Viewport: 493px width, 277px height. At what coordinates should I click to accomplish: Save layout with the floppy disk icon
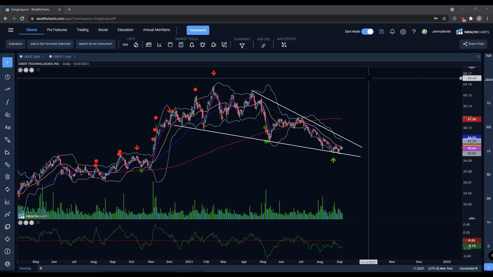(382, 32)
